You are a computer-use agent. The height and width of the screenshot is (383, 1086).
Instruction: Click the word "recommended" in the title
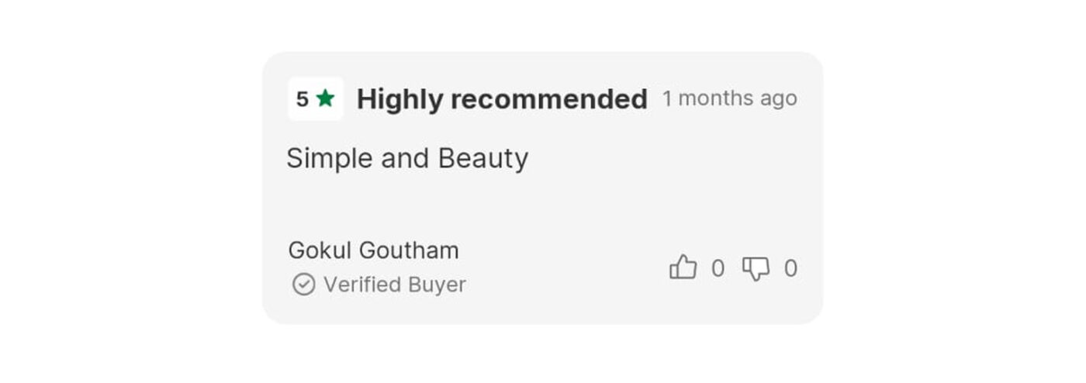tap(548, 99)
